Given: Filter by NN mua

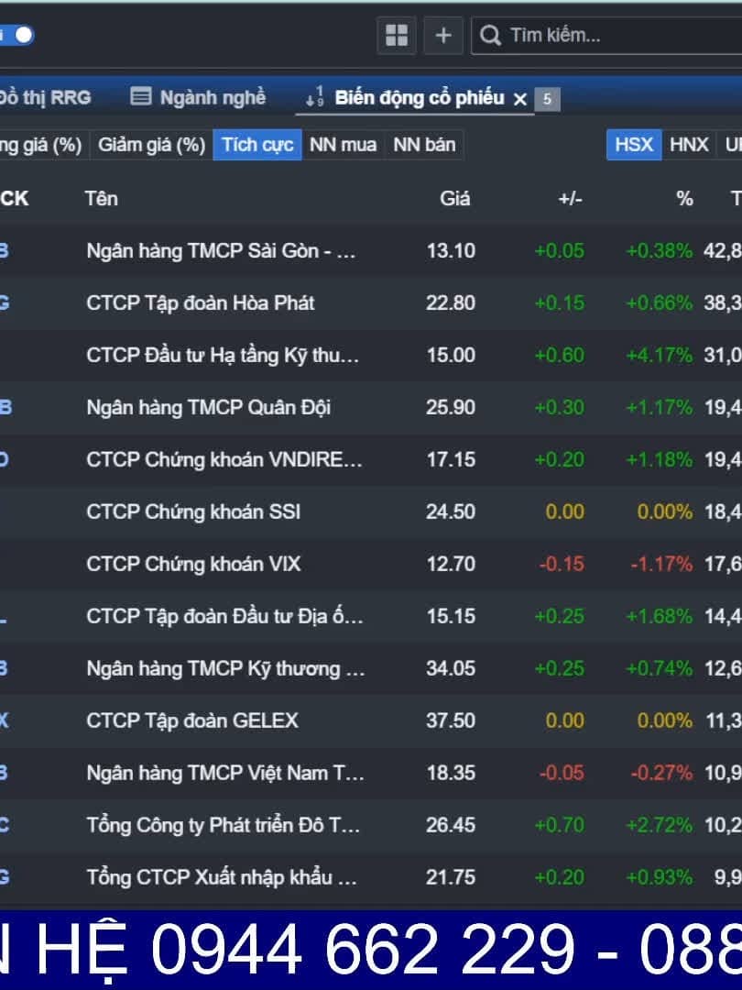Looking at the screenshot, I should pos(343,145).
